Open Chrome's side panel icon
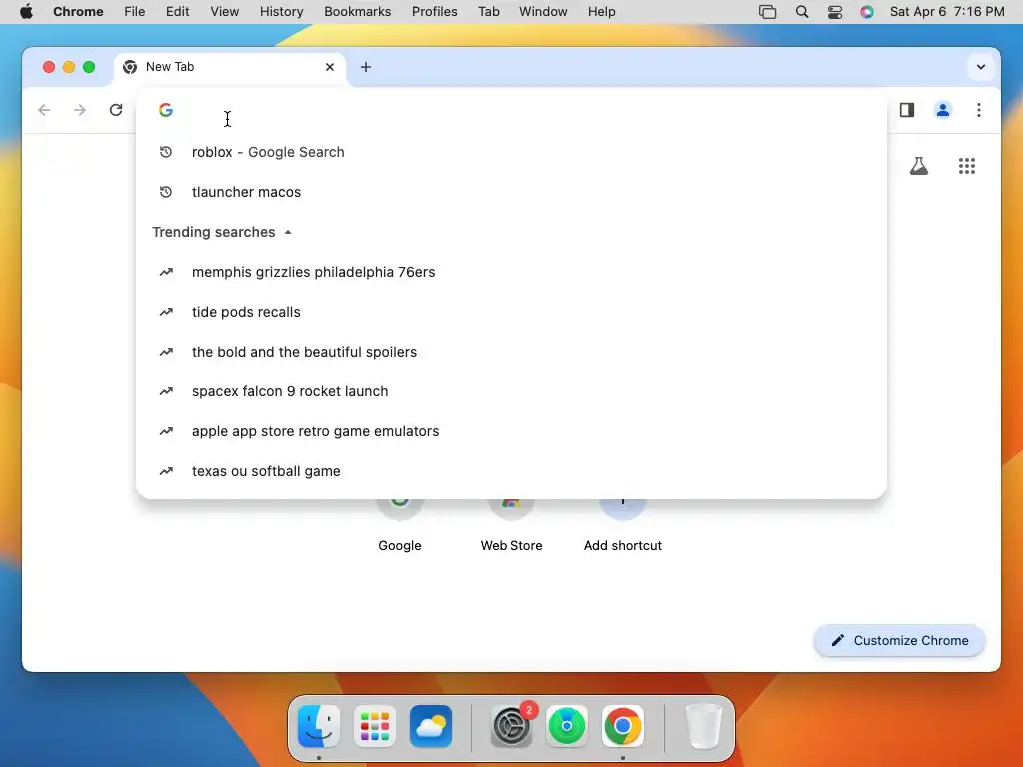1023x767 pixels. click(907, 110)
